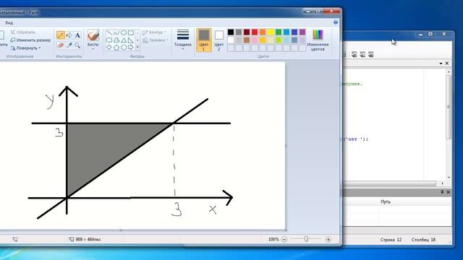This screenshot has height=260, width=463.
Task: Choose the Pentagon shape
Action: pos(116,47)
